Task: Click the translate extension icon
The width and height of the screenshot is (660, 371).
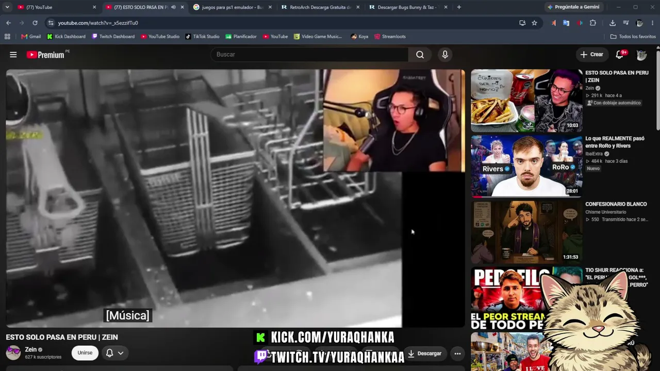Action: [x=566, y=23]
